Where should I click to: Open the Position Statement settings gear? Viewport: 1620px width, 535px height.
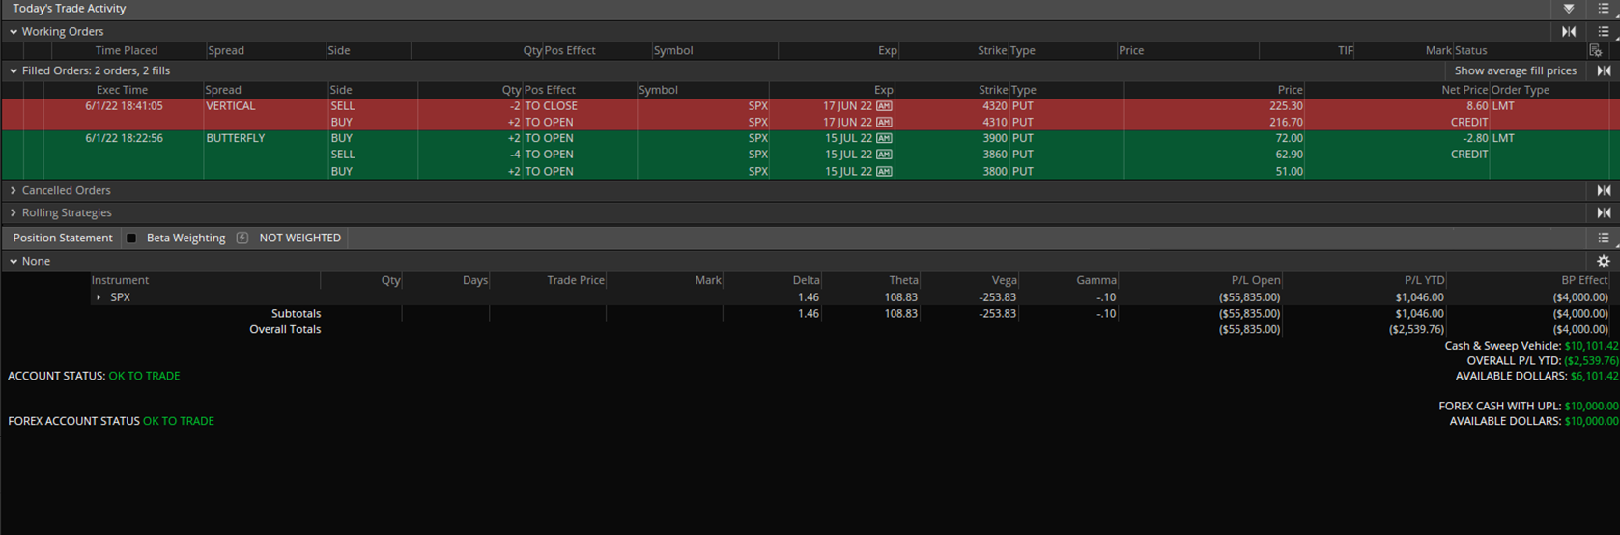pos(1604,261)
